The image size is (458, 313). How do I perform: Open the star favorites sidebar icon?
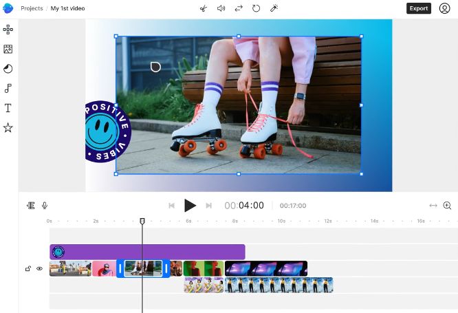(x=8, y=128)
